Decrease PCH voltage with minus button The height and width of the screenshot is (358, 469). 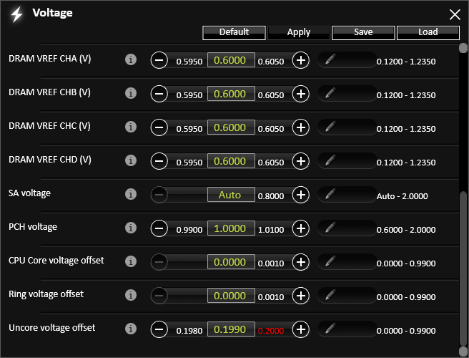click(x=159, y=228)
